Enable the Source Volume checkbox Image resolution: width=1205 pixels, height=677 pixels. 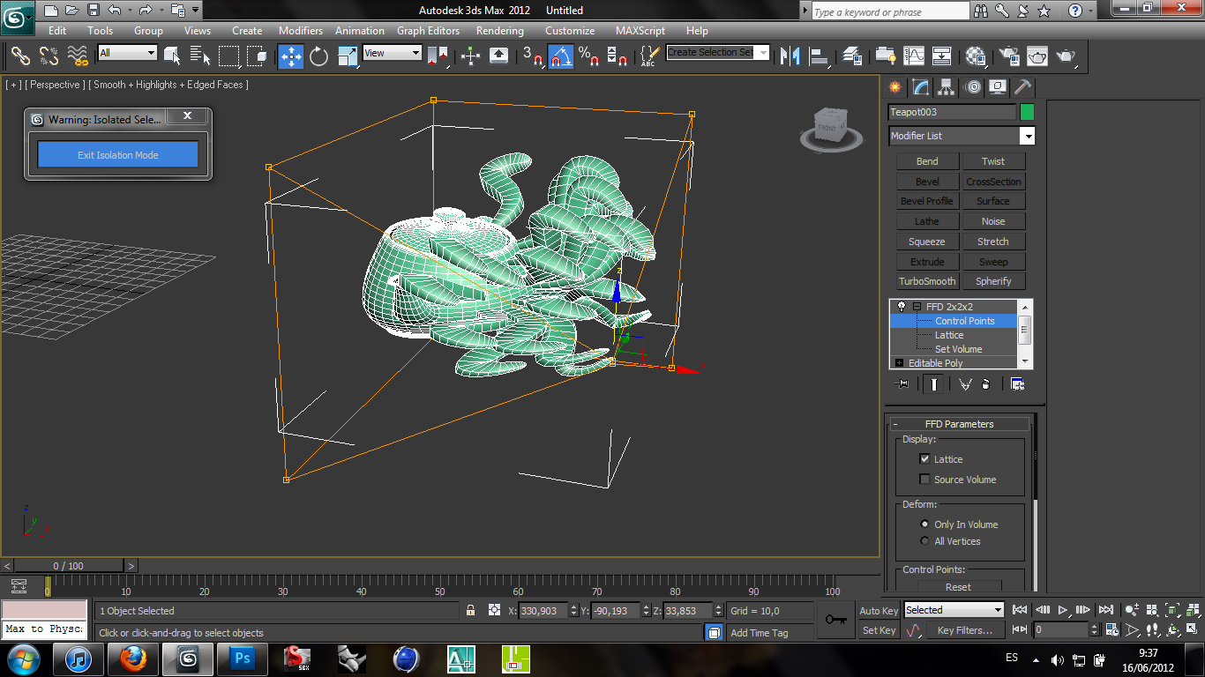[924, 480]
